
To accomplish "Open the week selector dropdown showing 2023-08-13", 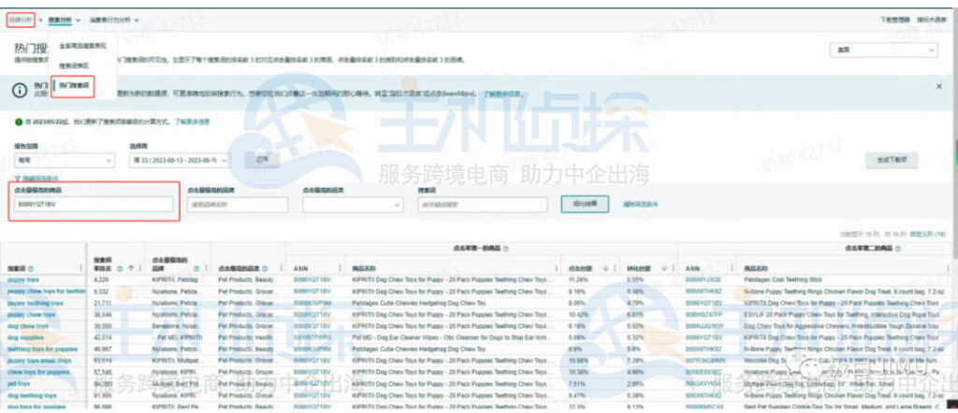I will (x=180, y=161).
